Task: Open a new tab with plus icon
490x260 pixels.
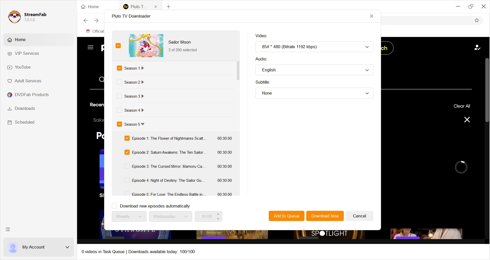Action: 168,7
